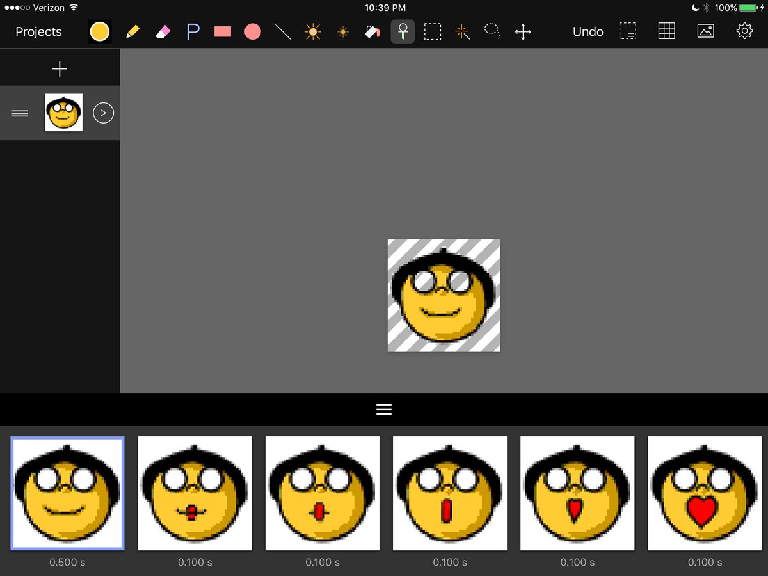Select the ellipse shape tool
This screenshot has width=768, height=576.
point(252,31)
